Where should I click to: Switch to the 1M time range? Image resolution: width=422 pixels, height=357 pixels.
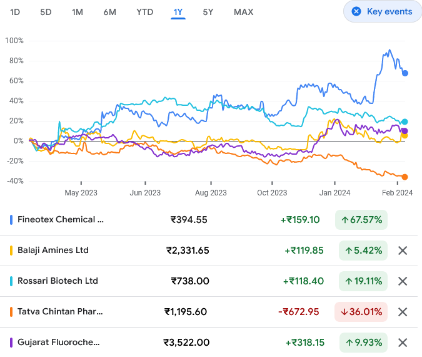click(x=78, y=12)
